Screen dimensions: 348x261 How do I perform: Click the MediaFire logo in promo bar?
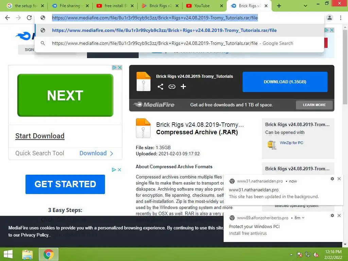(154, 105)
